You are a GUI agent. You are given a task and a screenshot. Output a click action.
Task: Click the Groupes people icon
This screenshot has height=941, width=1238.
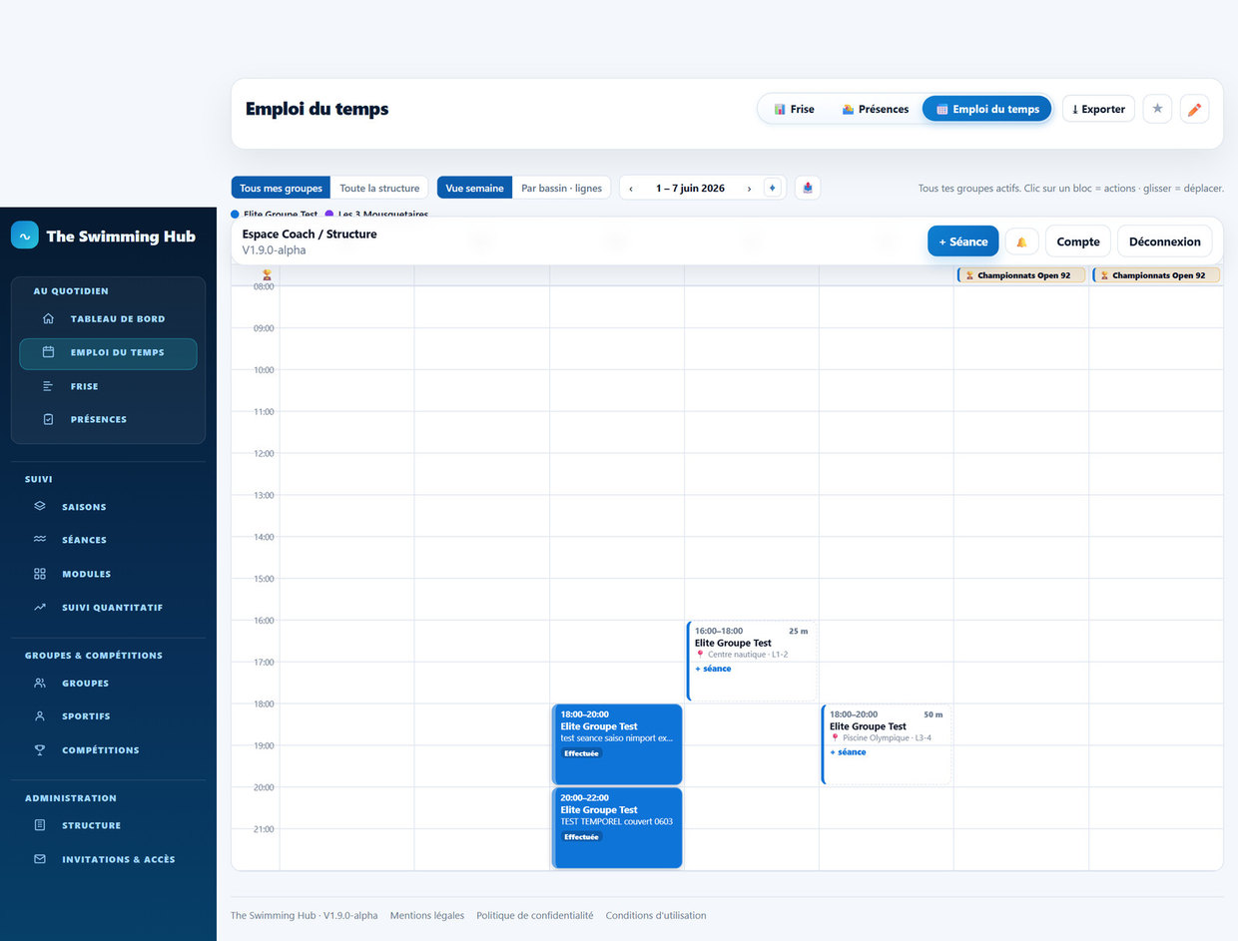pyautogui.click(x=40, y=684)
